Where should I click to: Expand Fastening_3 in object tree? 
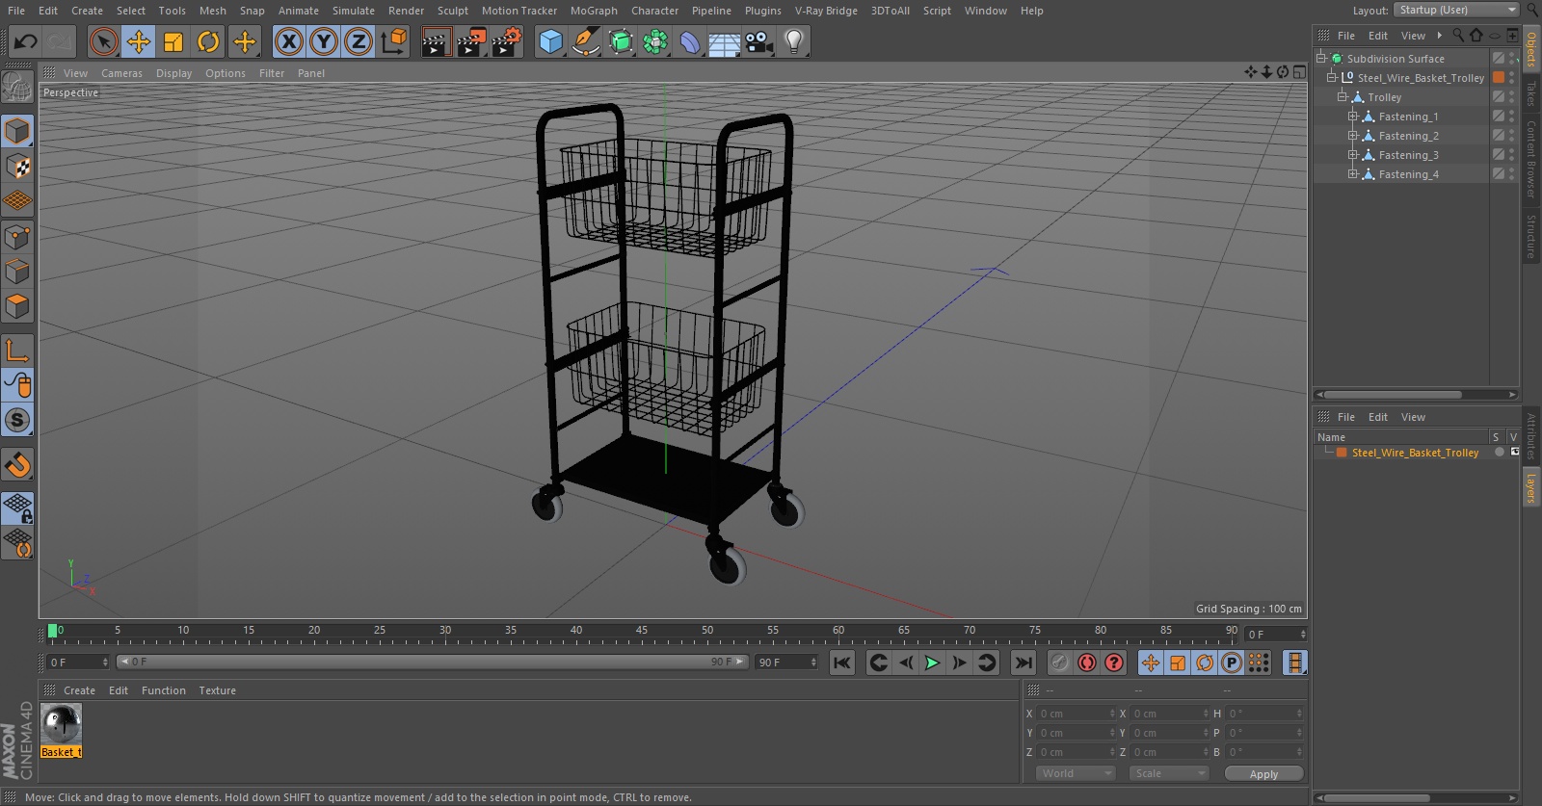[1352, 155]
